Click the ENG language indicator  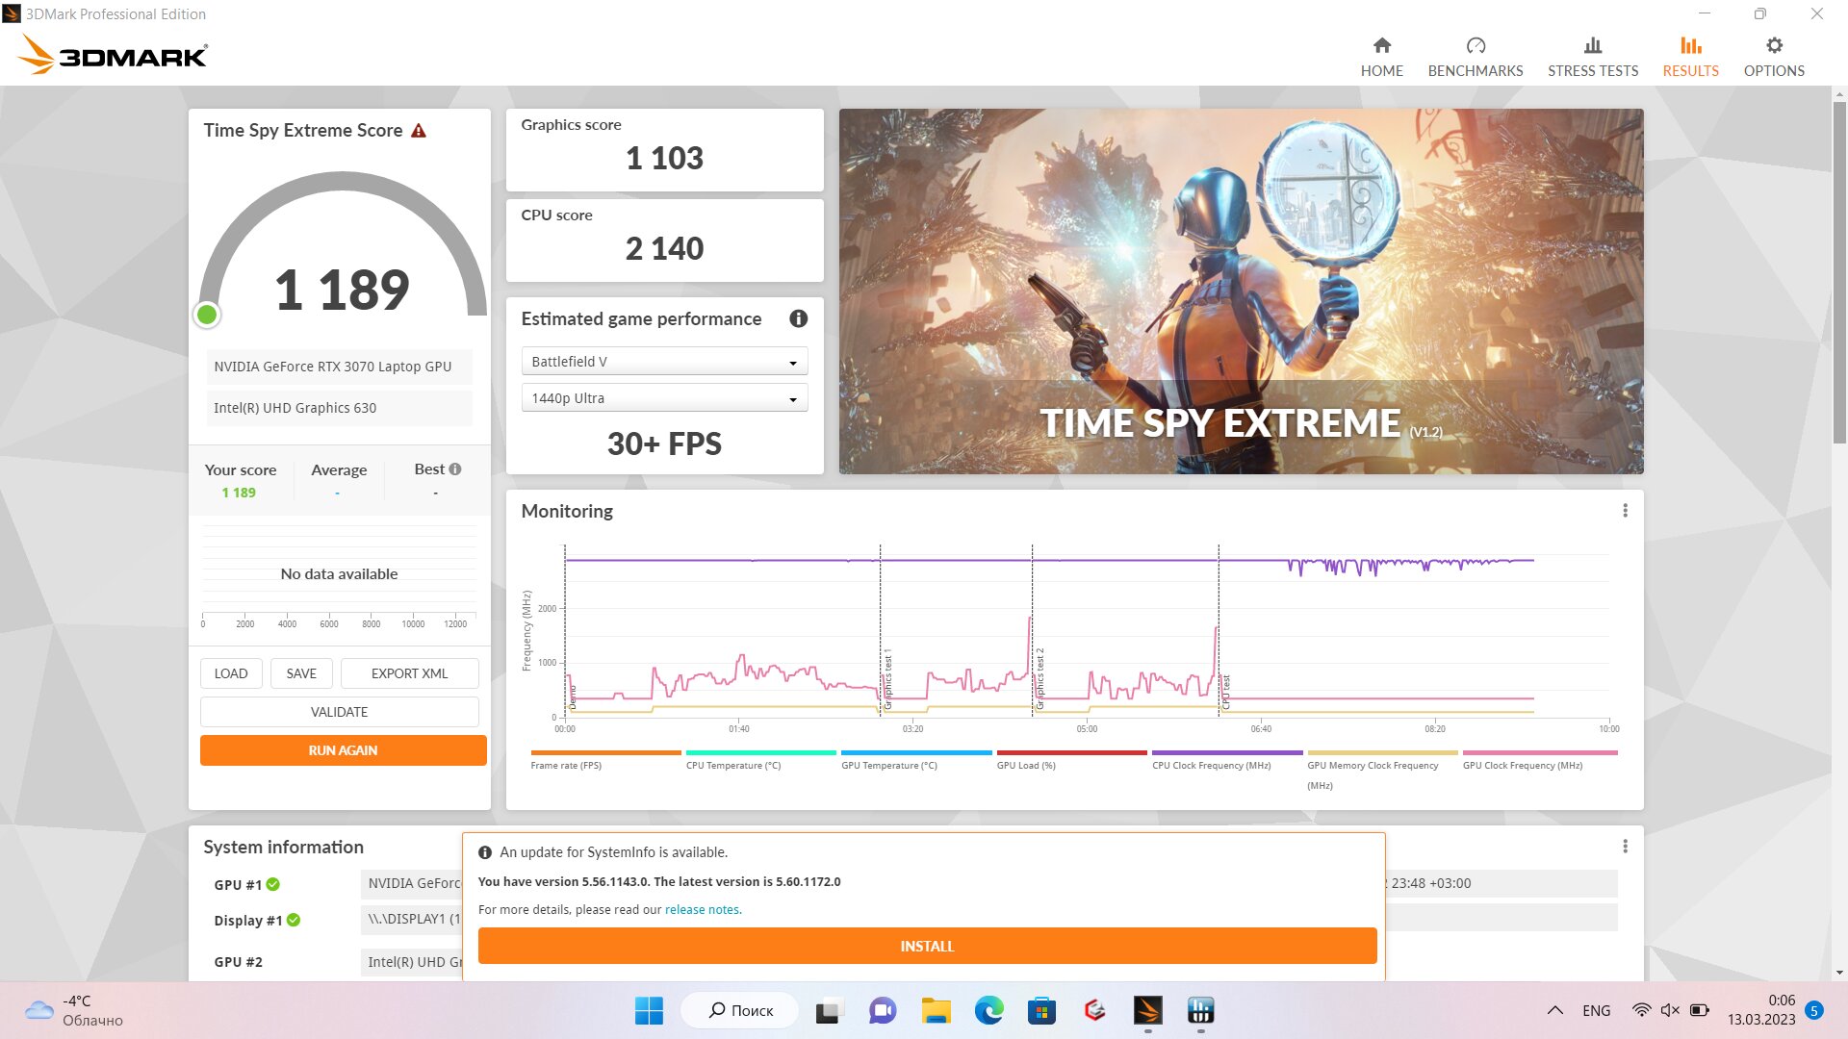point(1596,1010)
